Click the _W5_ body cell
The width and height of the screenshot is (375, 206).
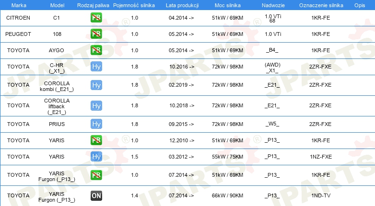pyautogui.click(x=272, y=124)
